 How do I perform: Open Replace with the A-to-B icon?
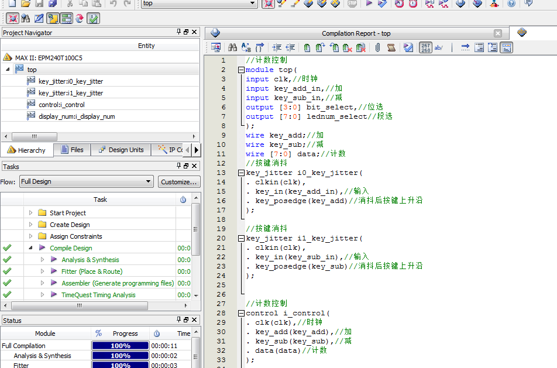click(246, 47)
